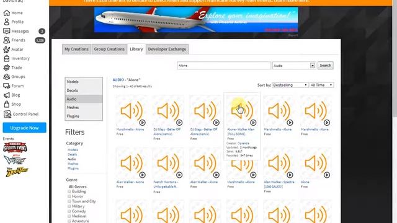Viewport: 397px width, 223px height.
Task: Click the Voltron event logo
Action: click(15, 160)
